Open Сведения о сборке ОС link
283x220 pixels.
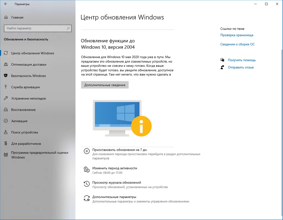point(237,44)
